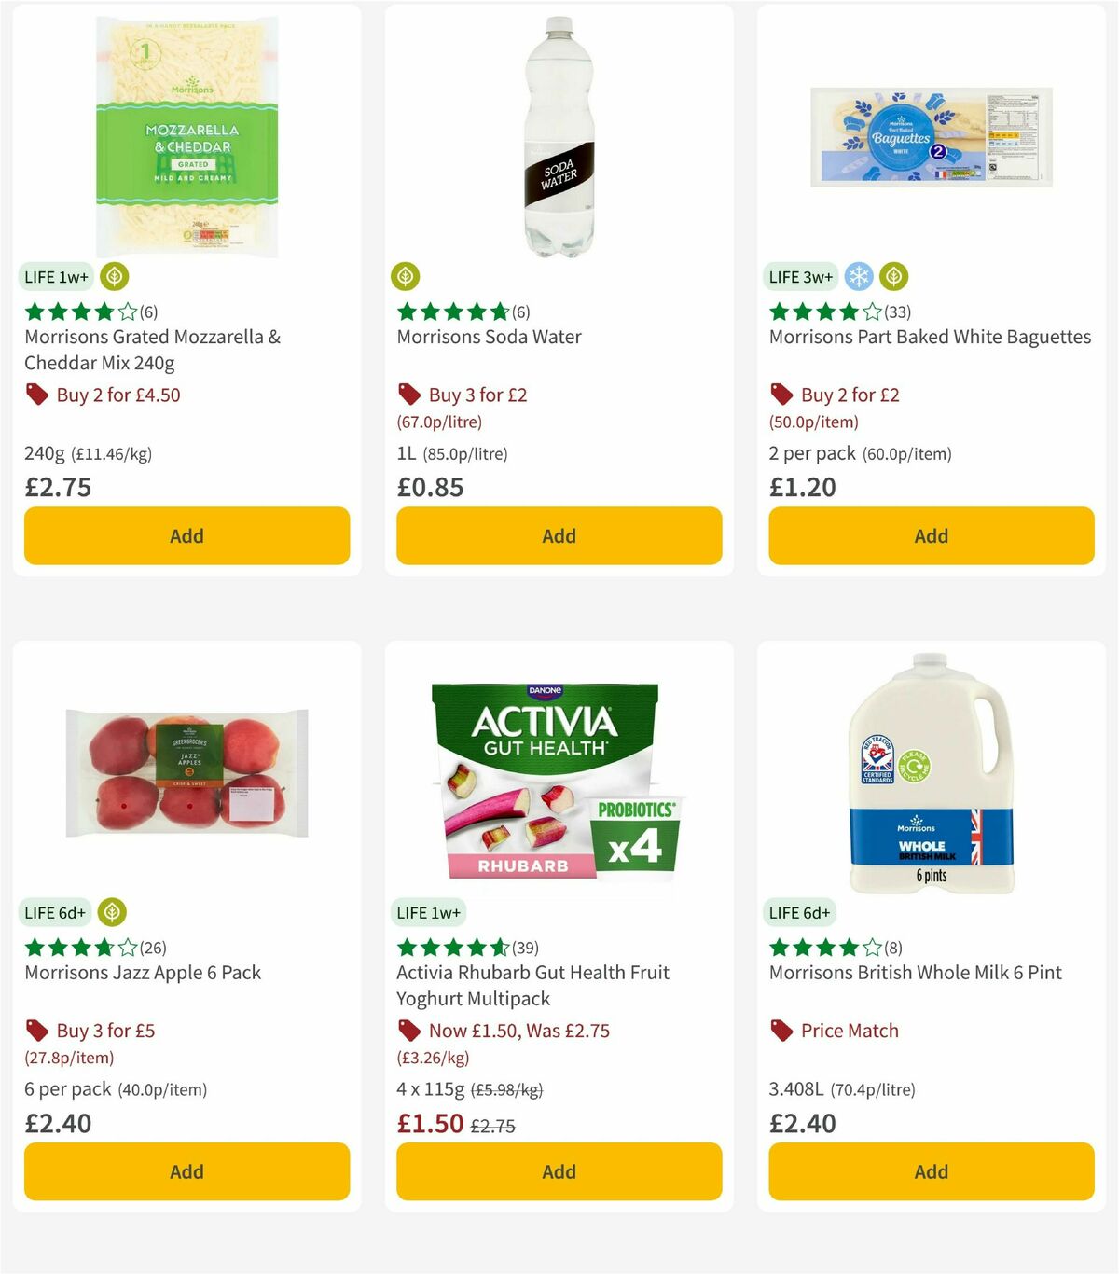Screen dimensions: 1119x1274
Task: Open the Morrisons Soda Water product page
Action: pyautogui.click(x=490, y=337)
